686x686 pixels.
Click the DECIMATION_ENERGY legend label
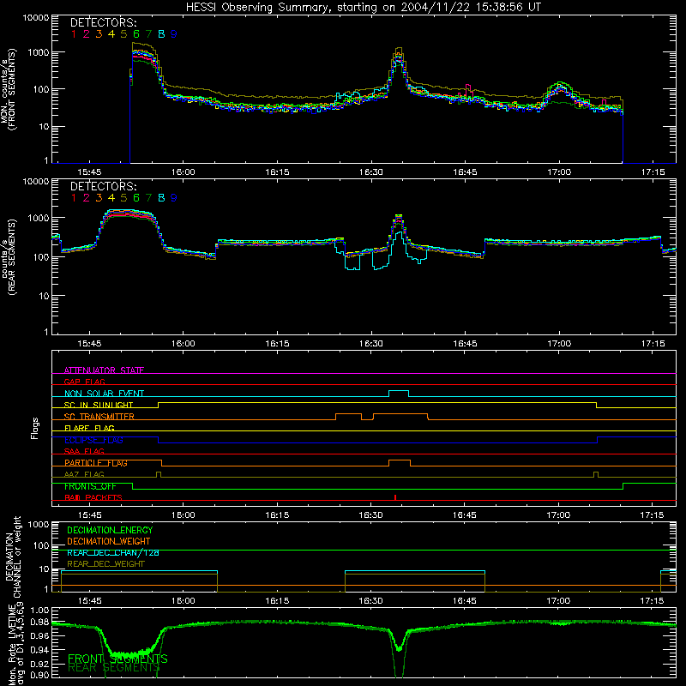coord(110,530)
